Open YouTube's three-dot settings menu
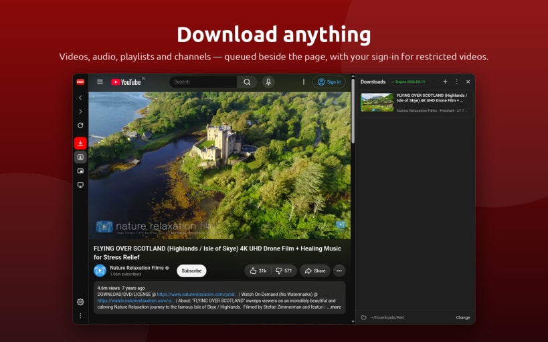Screen dimensions: 548x342 304,82
